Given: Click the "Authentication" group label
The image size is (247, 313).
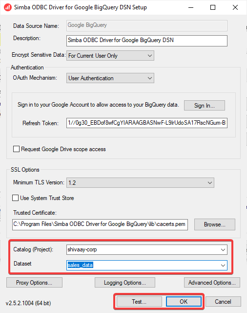Looking at the screenshot, I should click(27, 67).
